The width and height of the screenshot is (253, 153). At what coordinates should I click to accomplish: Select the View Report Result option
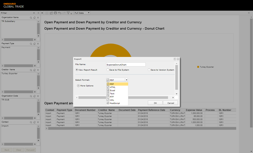(x=77, y=70)
